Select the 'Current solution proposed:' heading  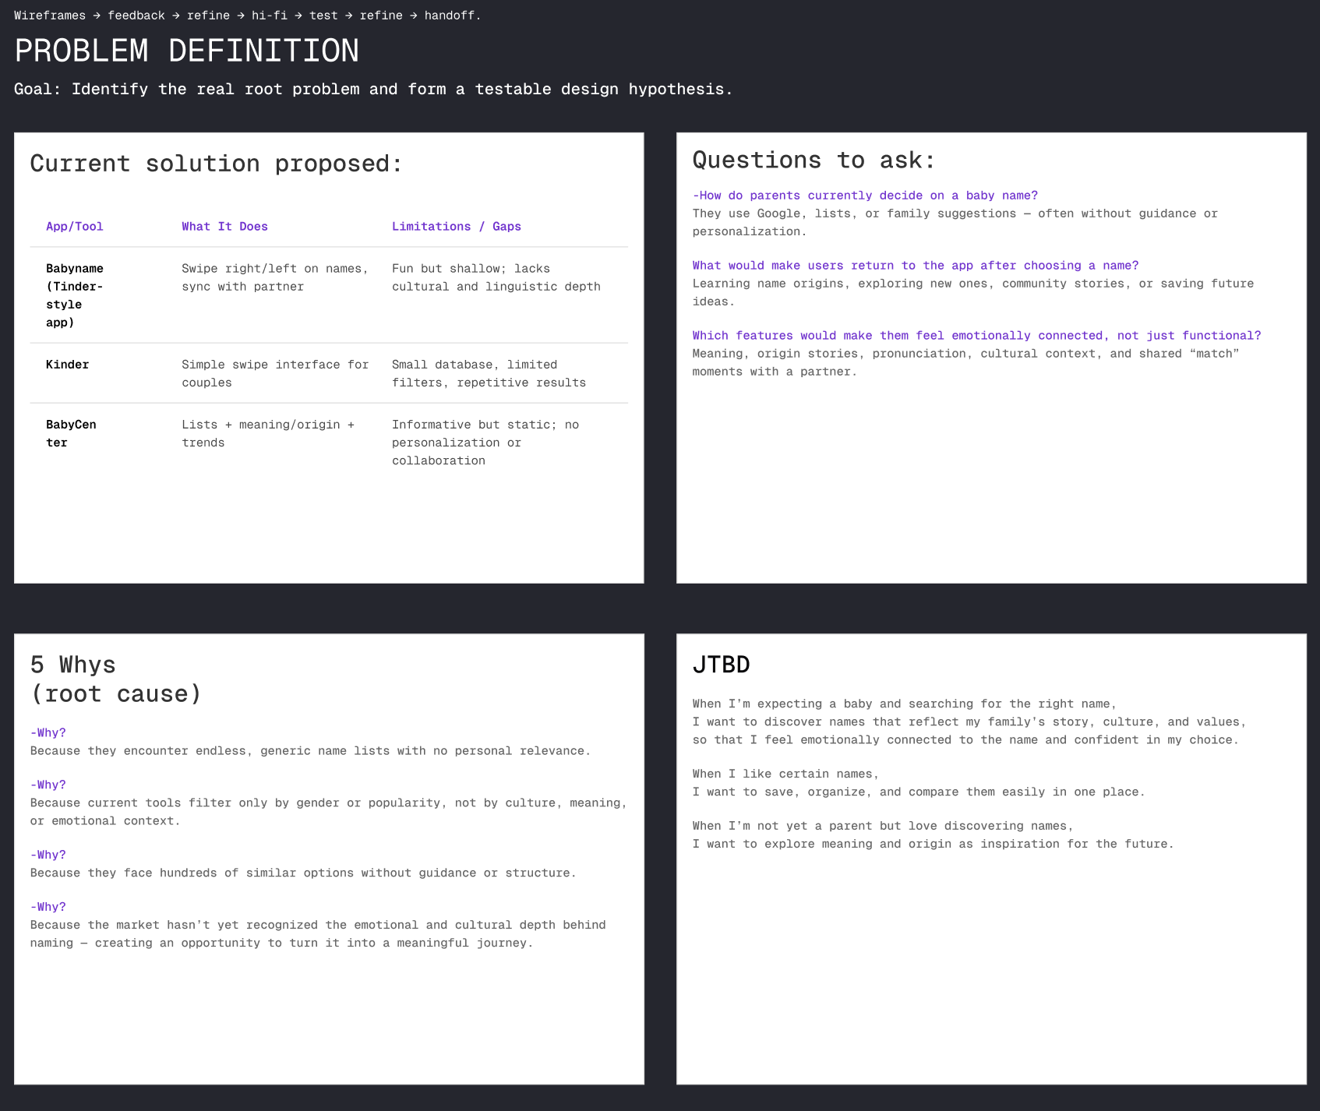(x=216, y=164)
